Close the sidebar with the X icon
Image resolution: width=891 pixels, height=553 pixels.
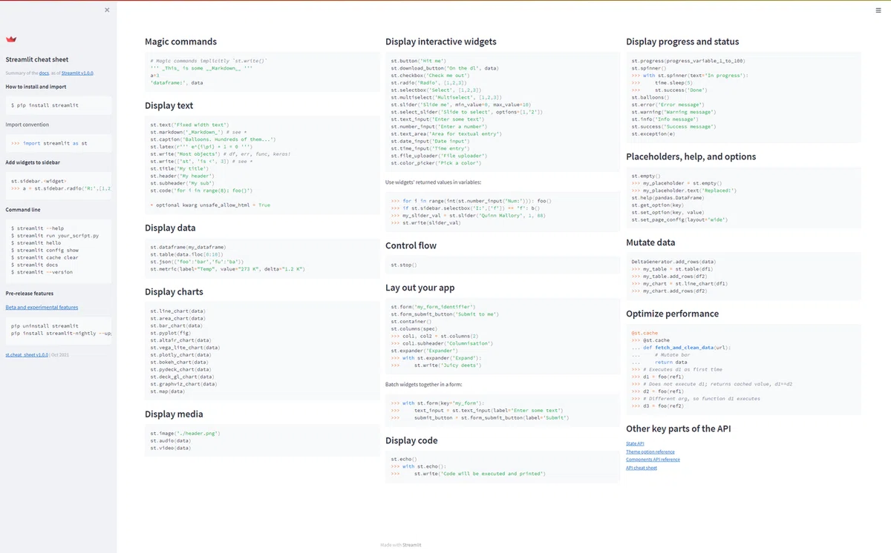[x=107, y=10]
